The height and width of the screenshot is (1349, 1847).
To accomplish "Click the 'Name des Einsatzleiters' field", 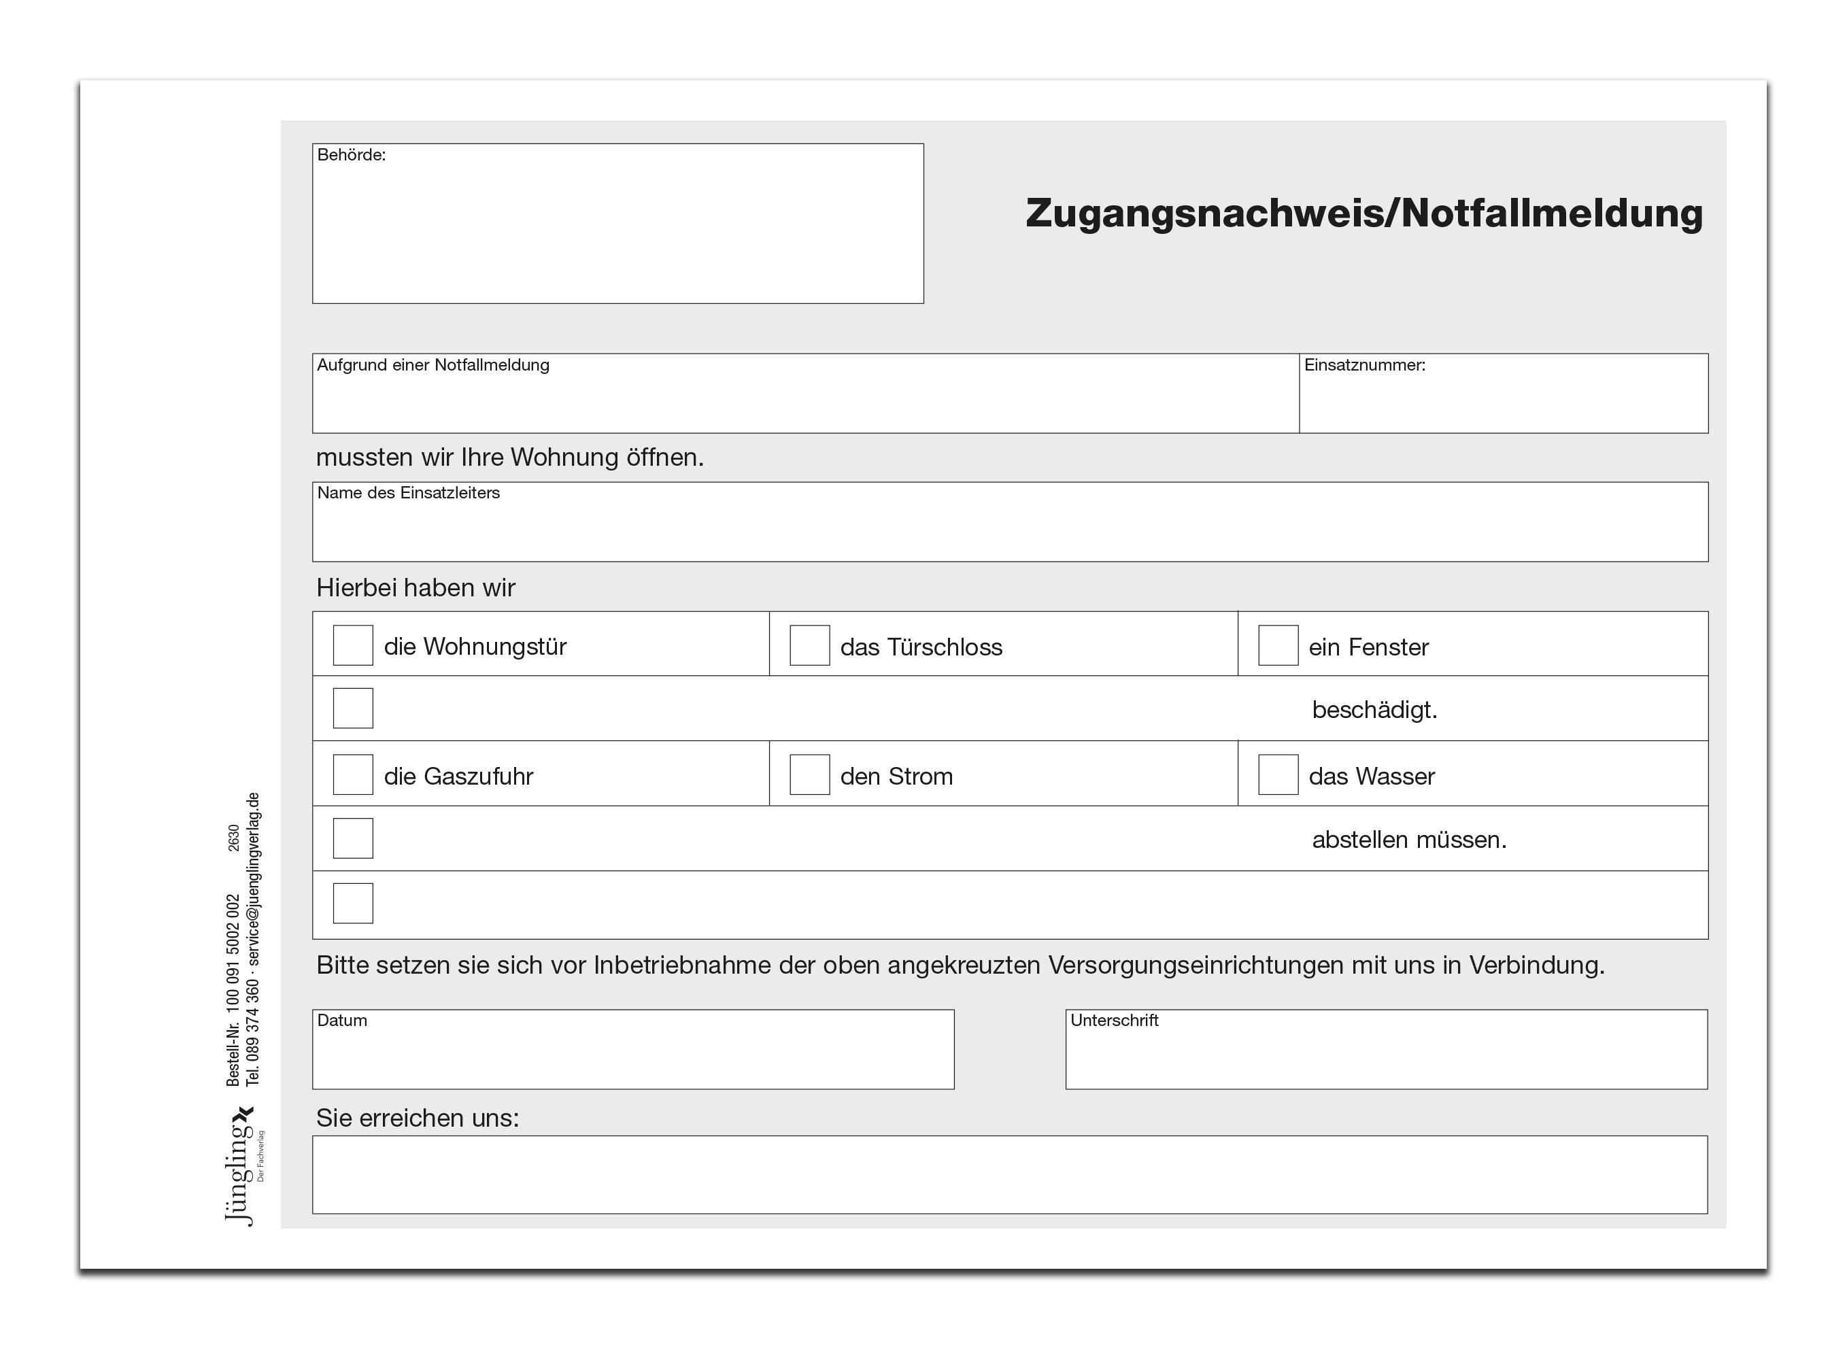I will tap(1010, 522).
